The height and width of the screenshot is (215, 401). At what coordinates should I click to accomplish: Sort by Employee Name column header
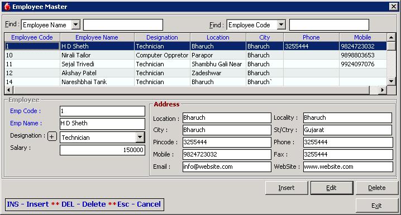(97, 37)
